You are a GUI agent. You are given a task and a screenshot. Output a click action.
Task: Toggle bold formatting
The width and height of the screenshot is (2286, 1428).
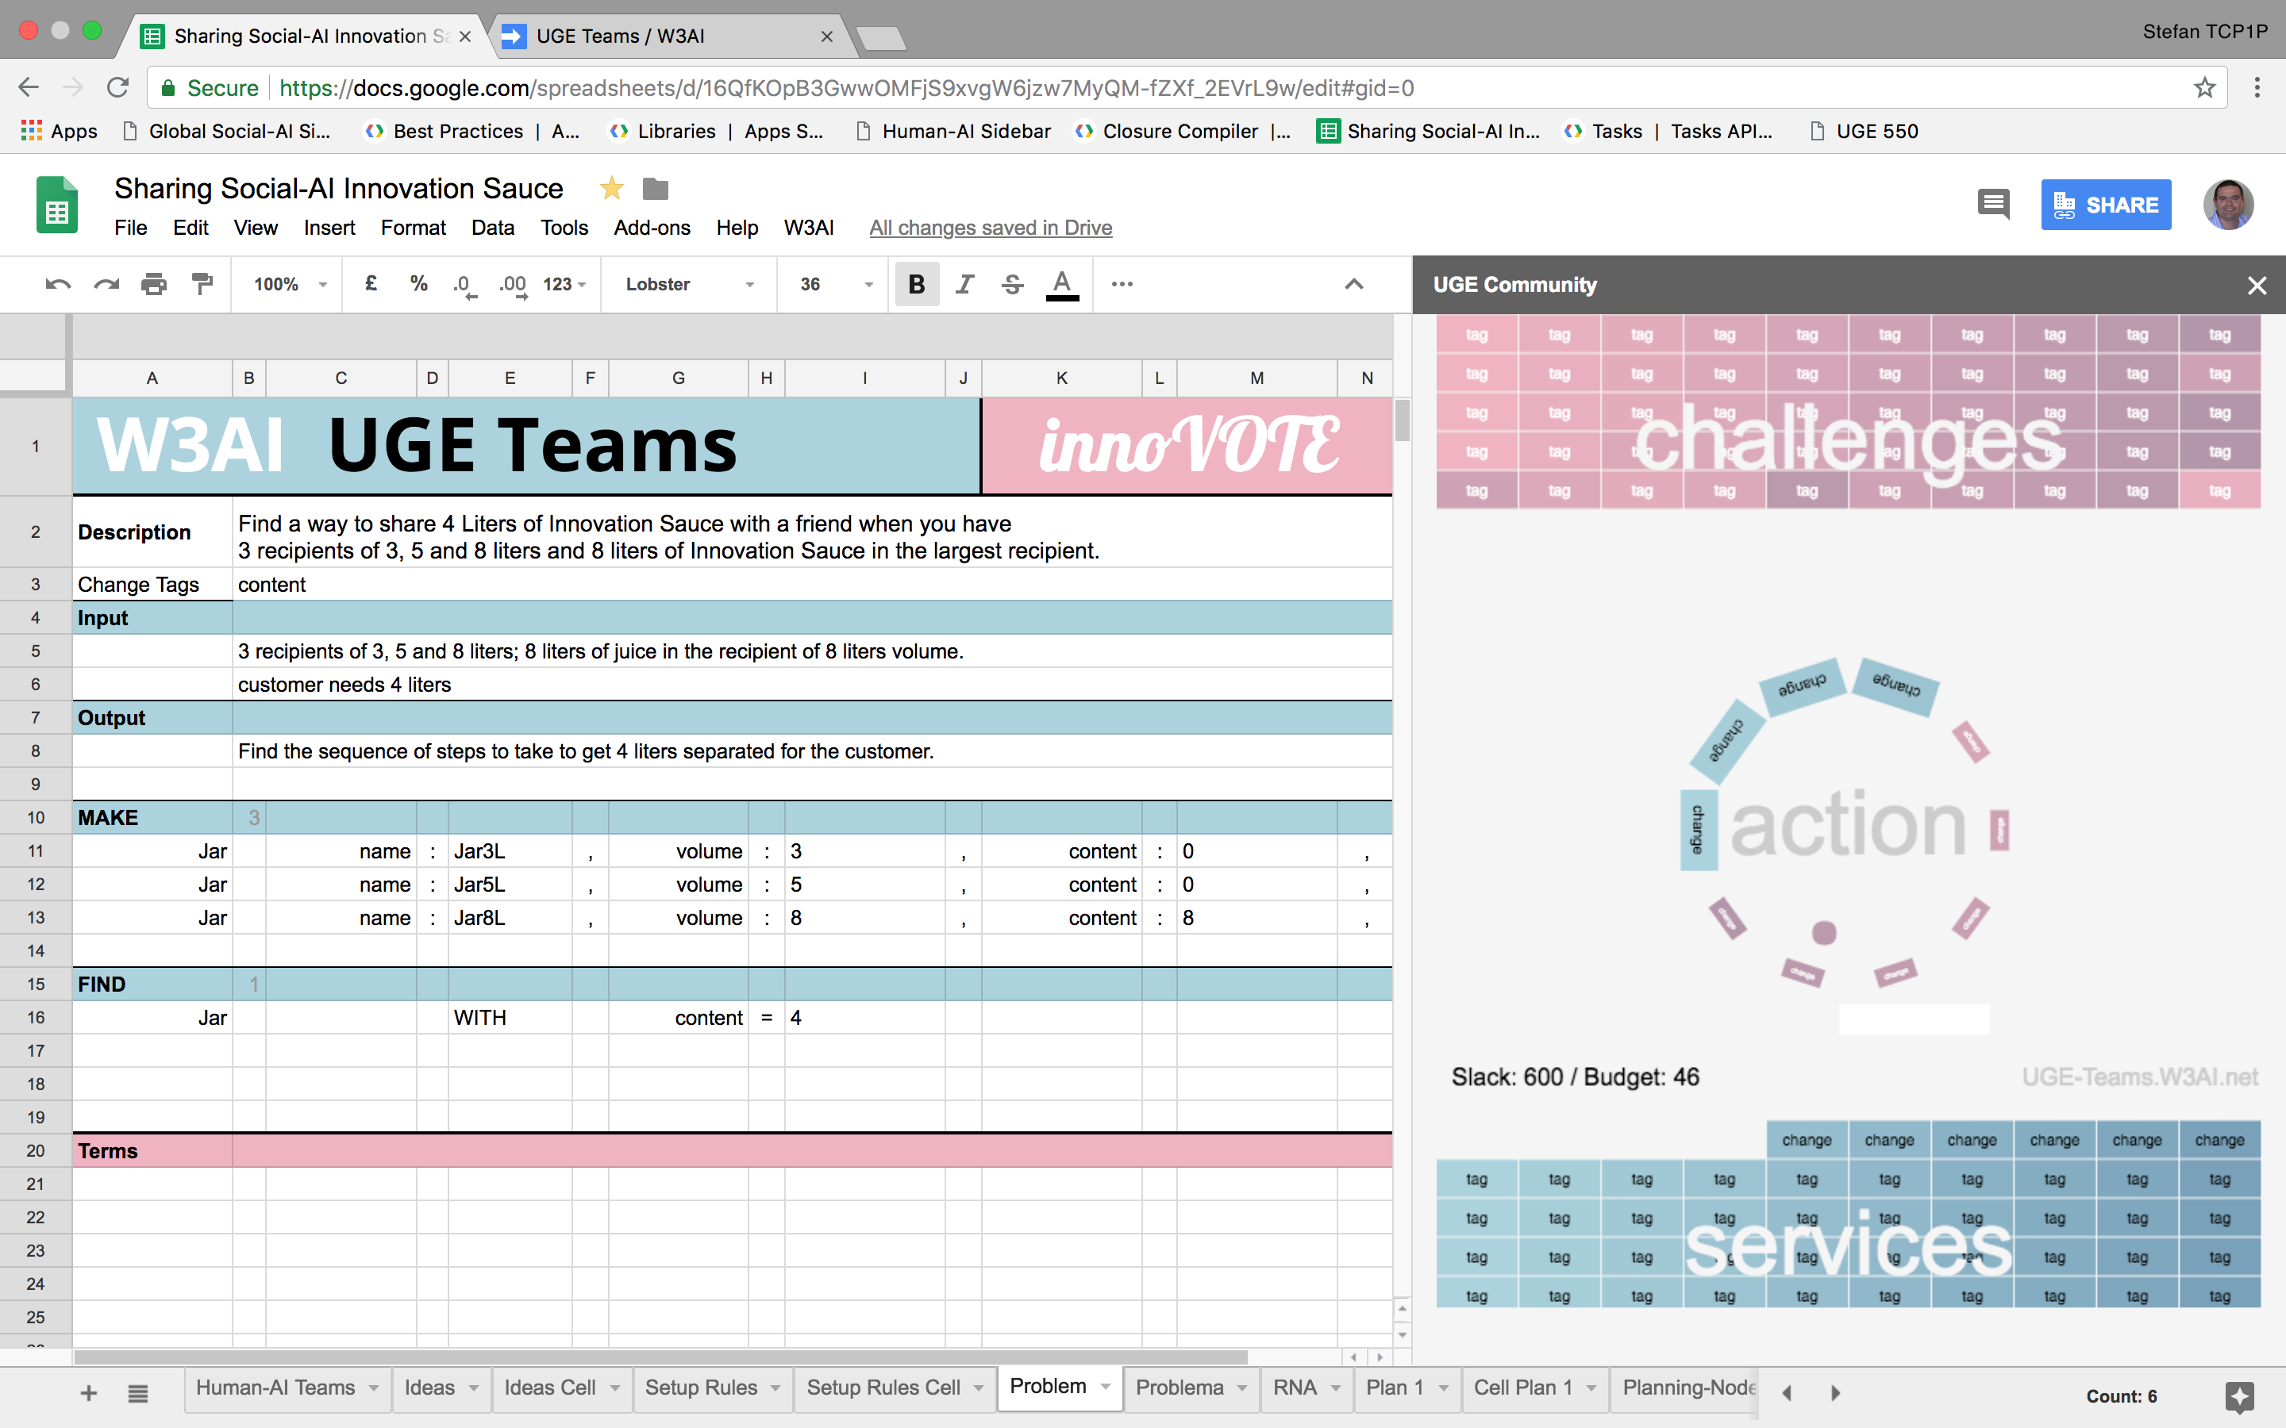click(915, 284)
